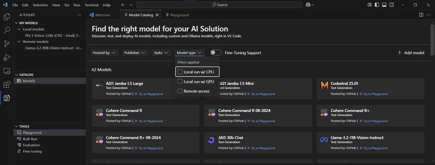This screenshot has height=165, width=435.
Task: Go back with the left arrow
Action: (123, 5)
